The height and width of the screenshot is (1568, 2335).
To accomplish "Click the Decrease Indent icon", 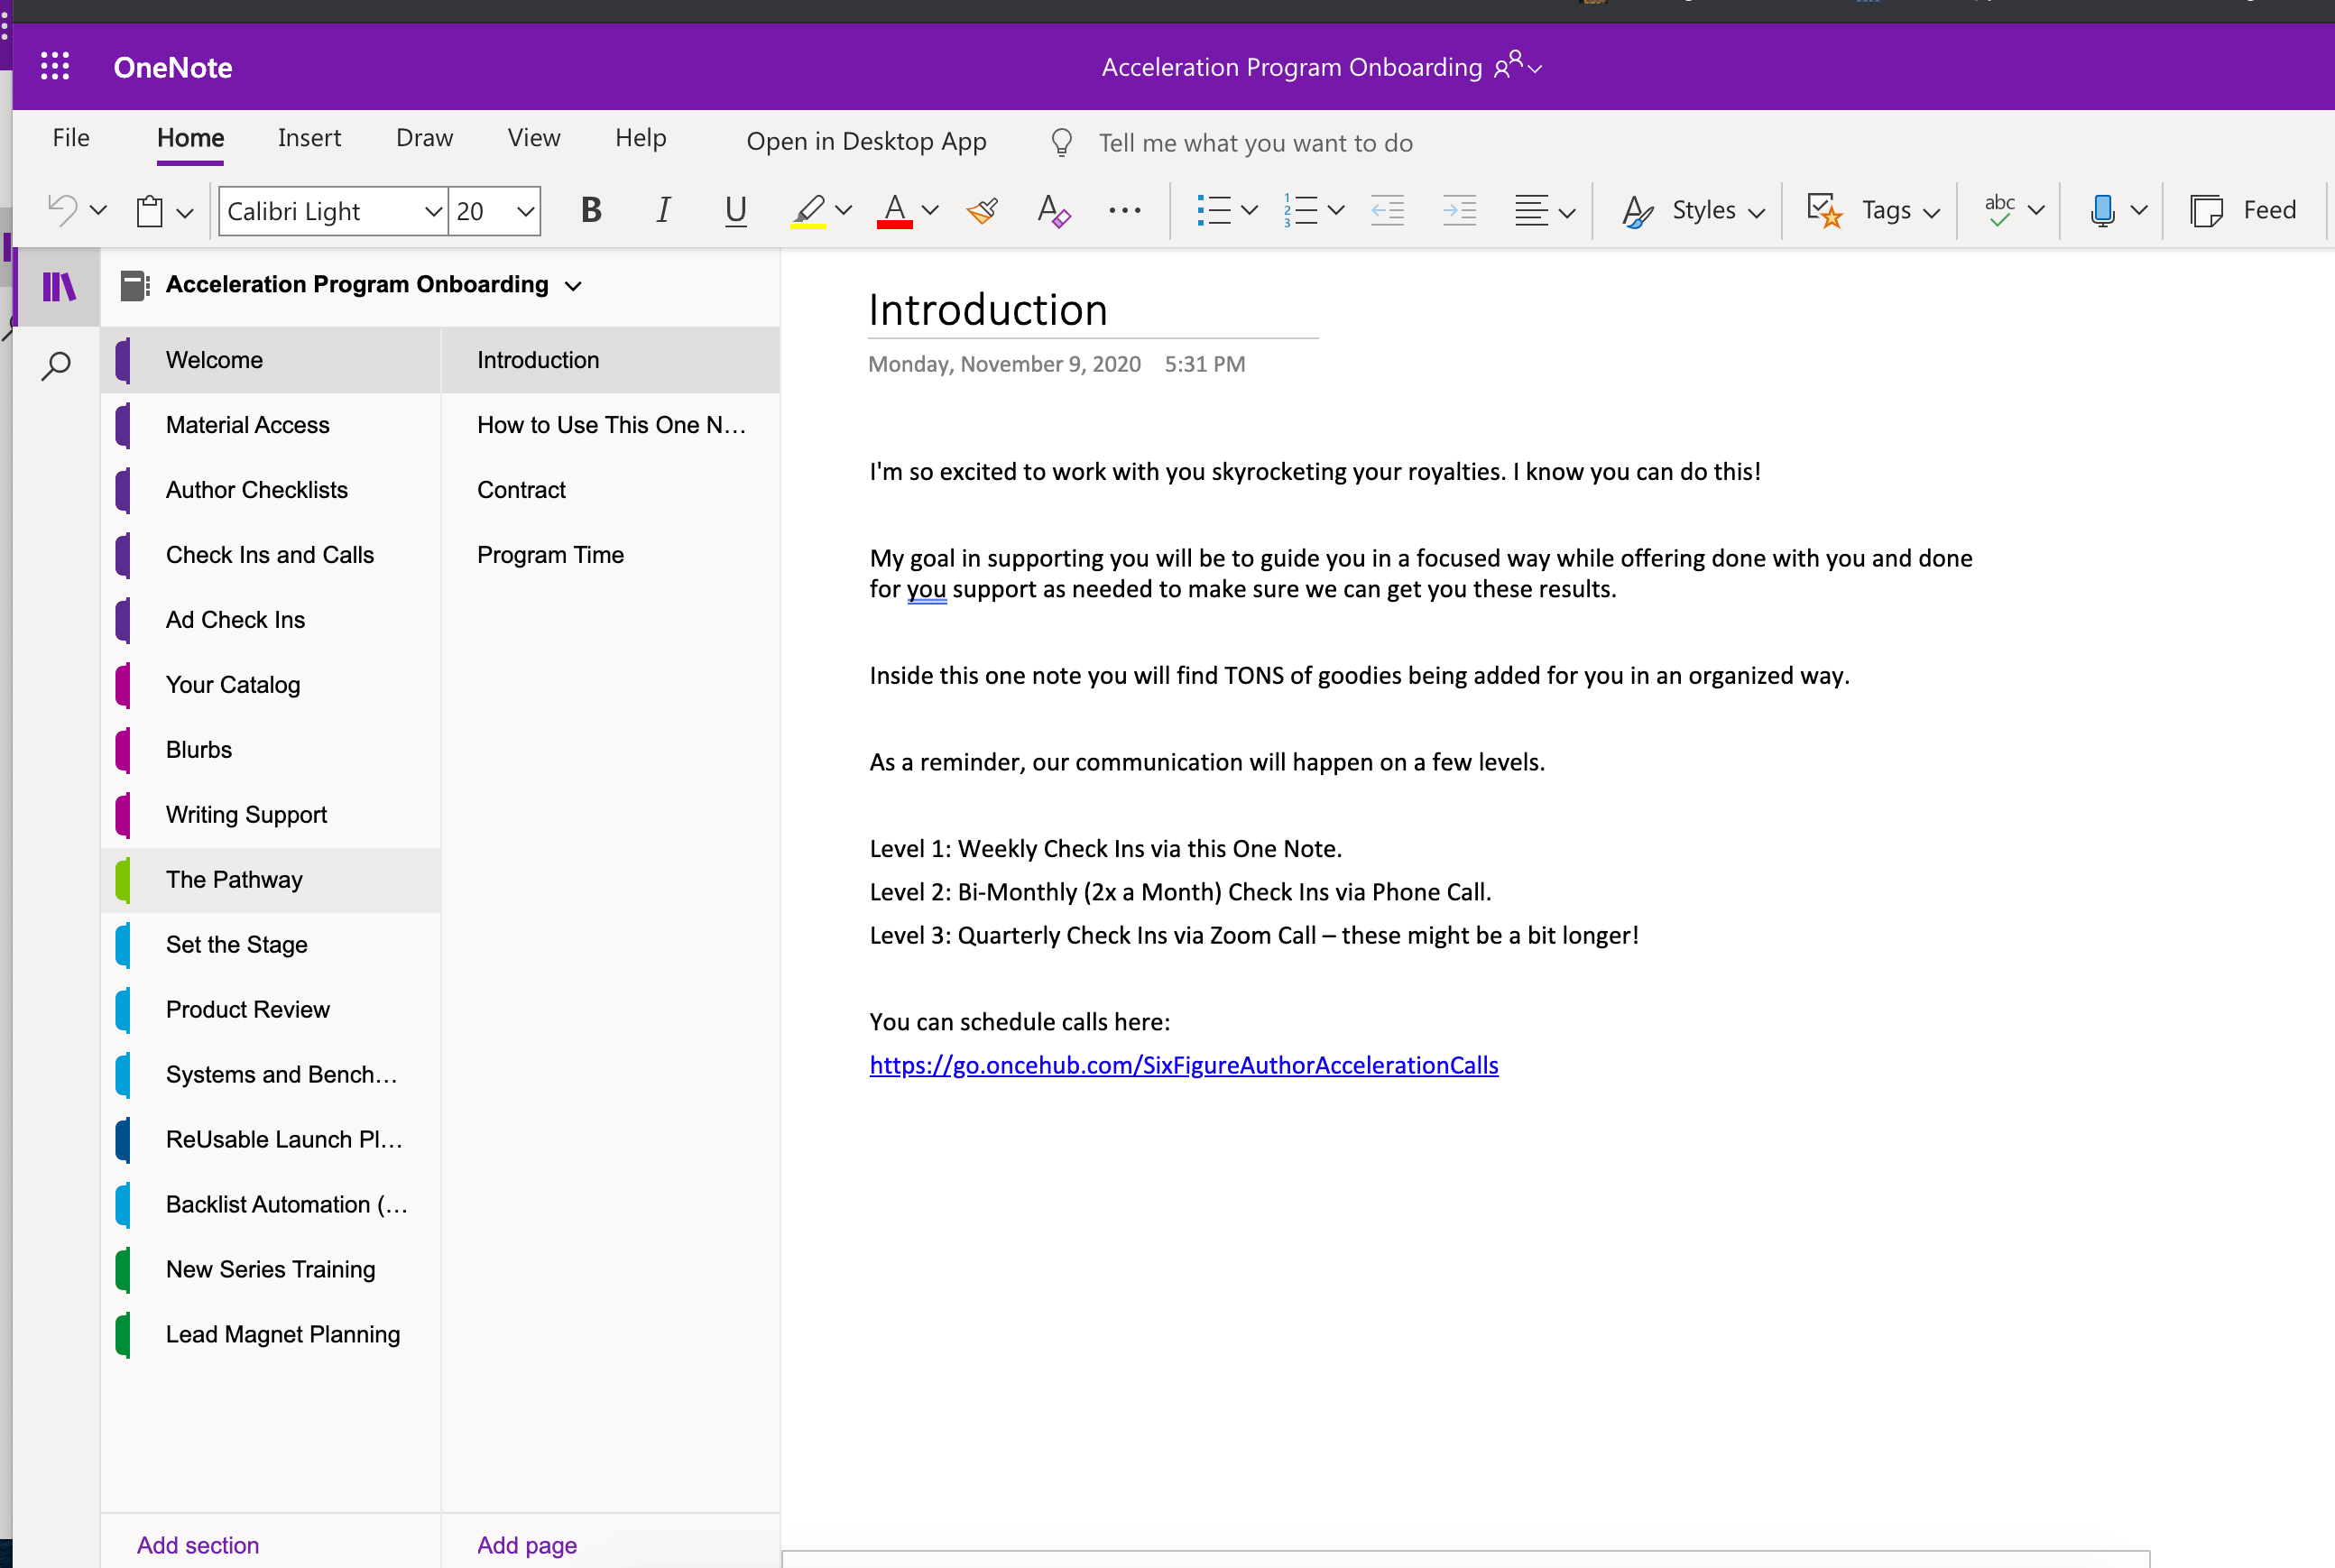I will point(1387,211).
